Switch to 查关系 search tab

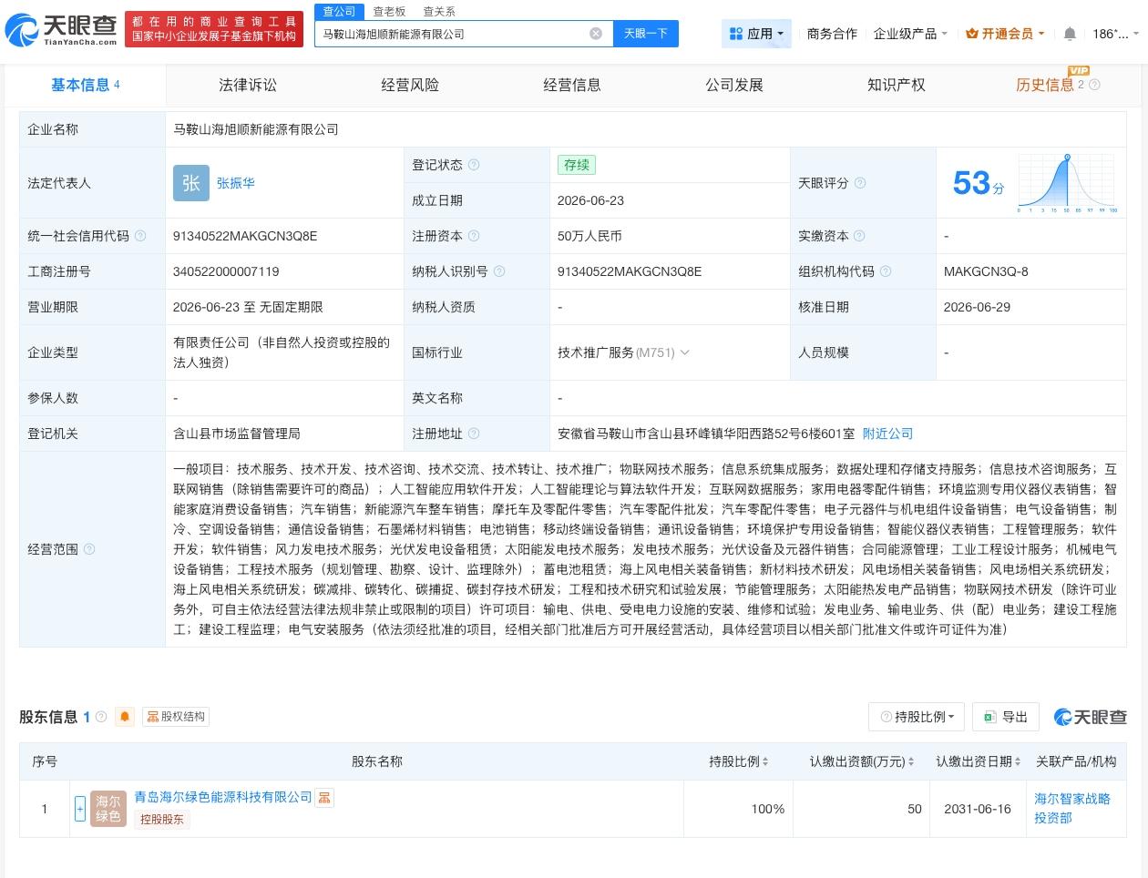point(439,11)
